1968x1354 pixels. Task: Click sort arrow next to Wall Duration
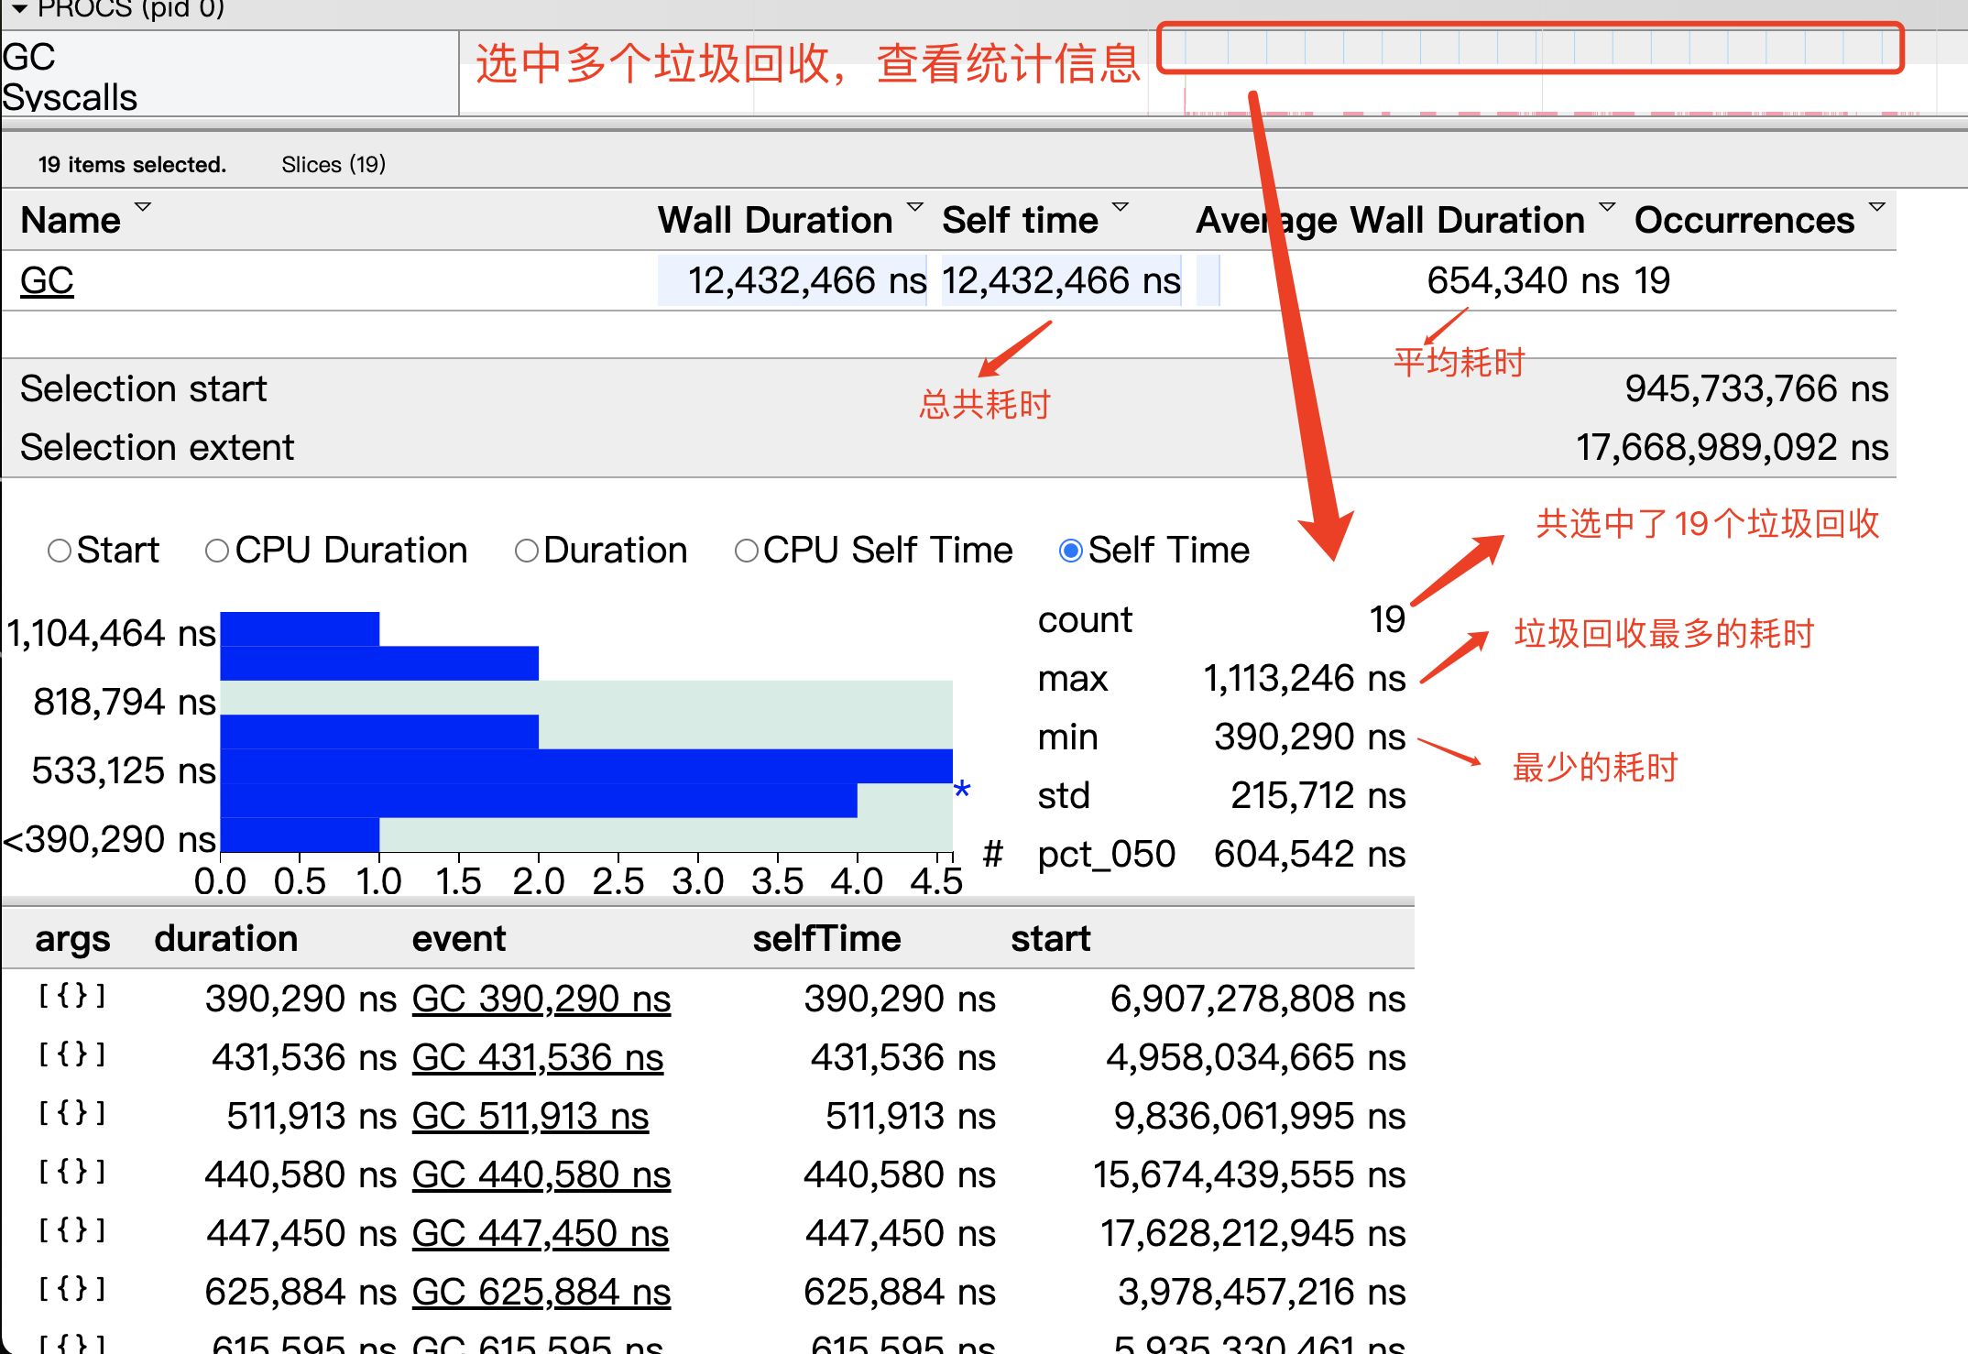pyautogui.click(x=914, y=207)
